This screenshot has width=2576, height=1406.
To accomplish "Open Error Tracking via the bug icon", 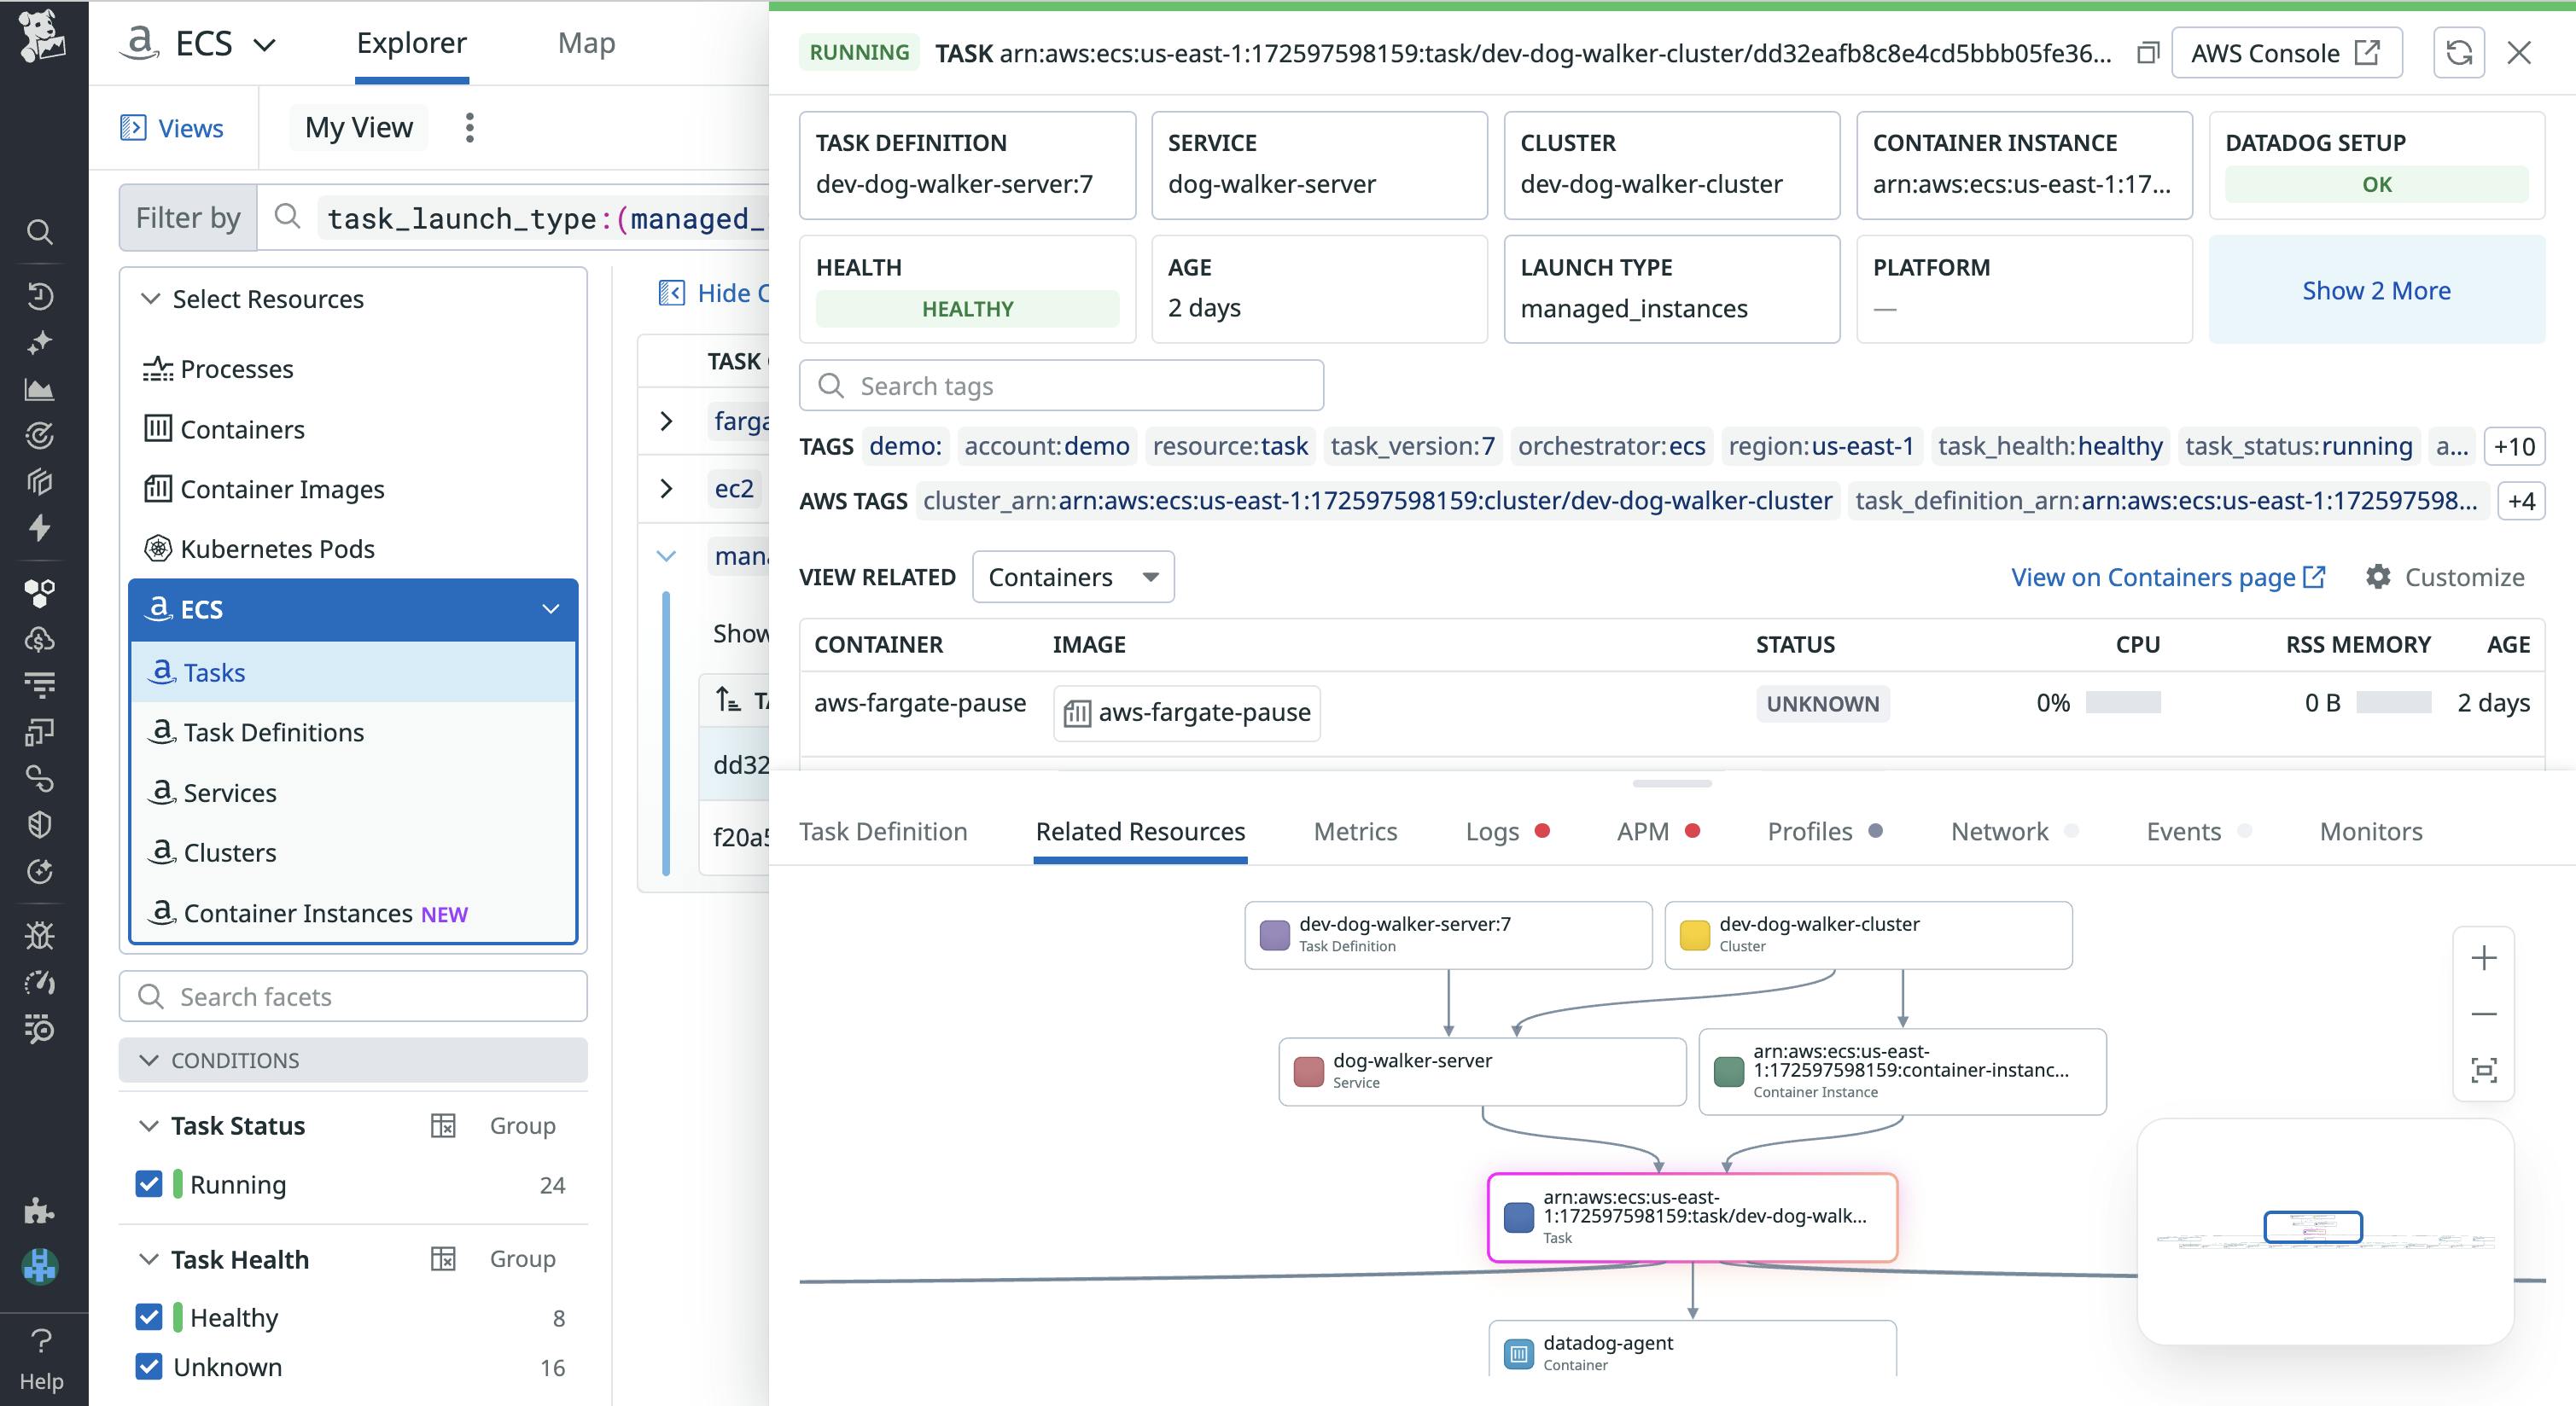I will tap(40, 935).
